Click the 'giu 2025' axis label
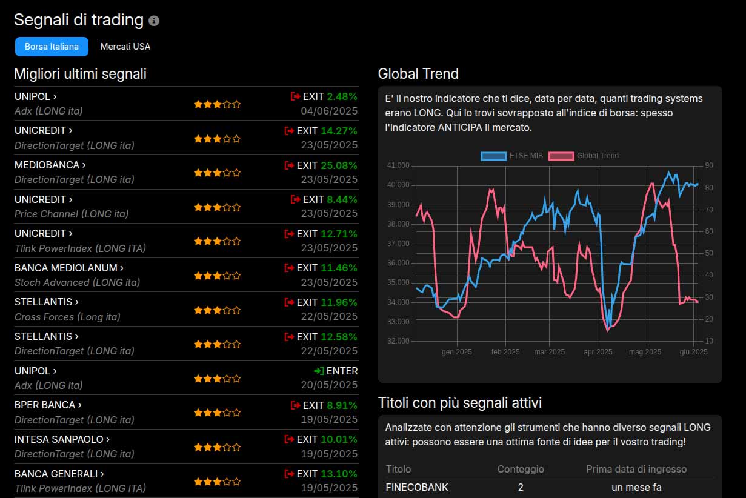 point(693,352)
